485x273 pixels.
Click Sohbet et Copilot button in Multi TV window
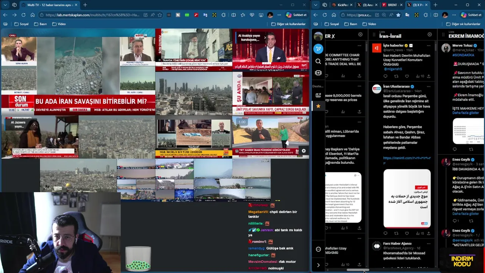click(x=296, y=15)
